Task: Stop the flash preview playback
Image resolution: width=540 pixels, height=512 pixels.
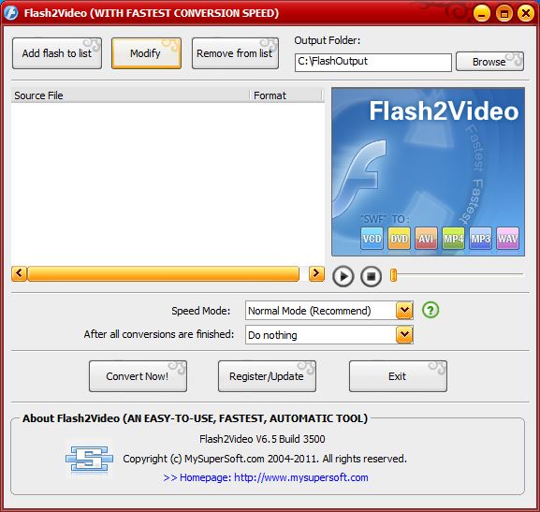Action: click(371, 276)
